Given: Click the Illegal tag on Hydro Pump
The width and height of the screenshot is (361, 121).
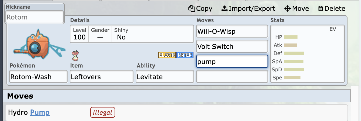Looking at the screenshot, I should pos(102,112).
